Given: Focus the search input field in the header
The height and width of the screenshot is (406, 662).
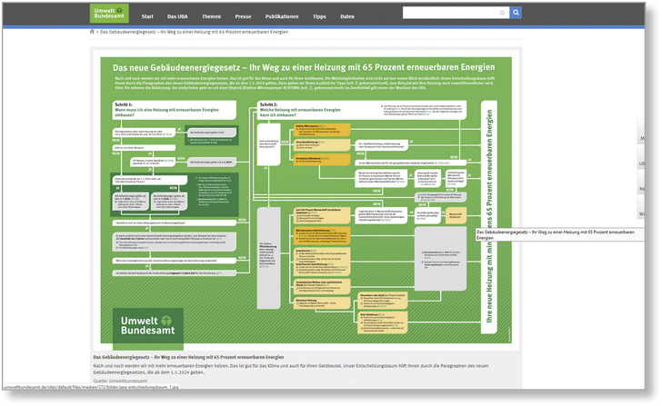Looking at the screenshot, I should point(450,14).
